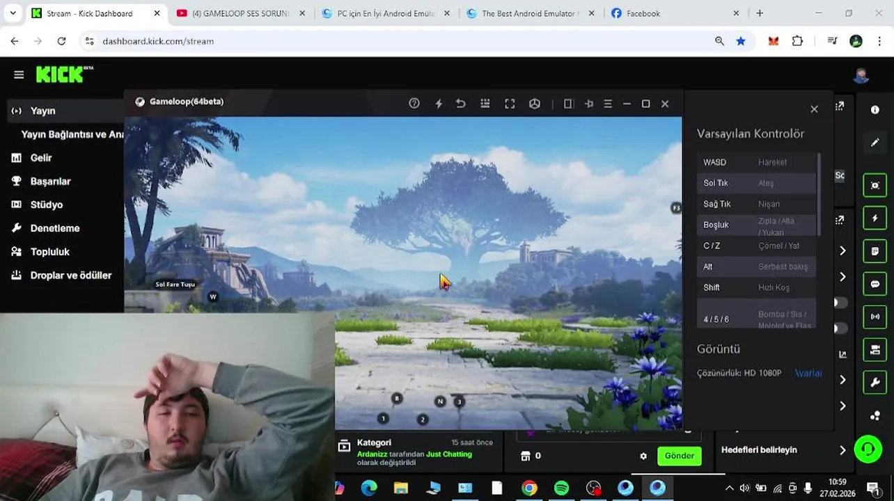Click the Gameloop lightning boost icon
The image size is (894, 501).
coord(439,104)
